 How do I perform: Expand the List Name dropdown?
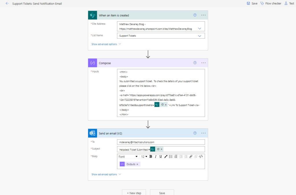tap(199, 36)
